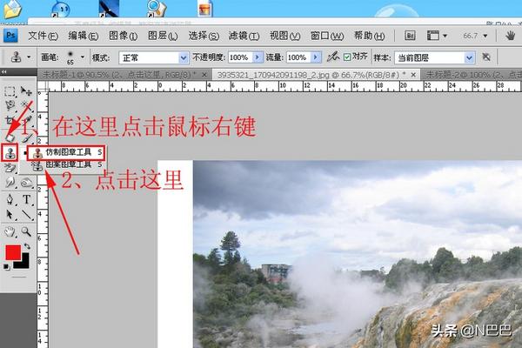Close the 3935321_170942091198_2.jpg tab
The width and height of the screenshot is (522, 348).
[413, 75]
